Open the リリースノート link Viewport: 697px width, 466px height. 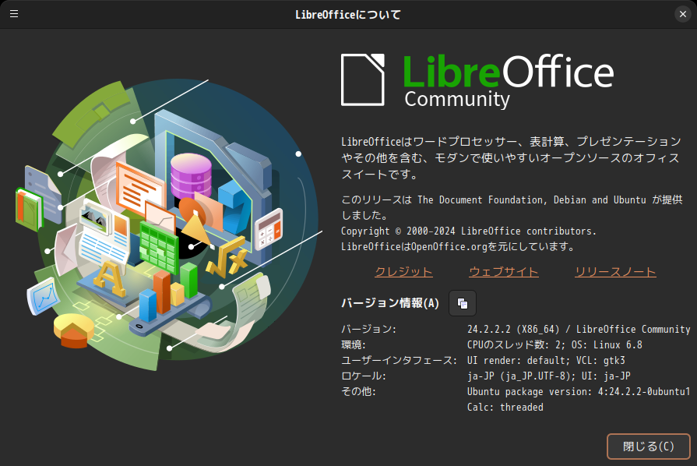coord(615,272)
